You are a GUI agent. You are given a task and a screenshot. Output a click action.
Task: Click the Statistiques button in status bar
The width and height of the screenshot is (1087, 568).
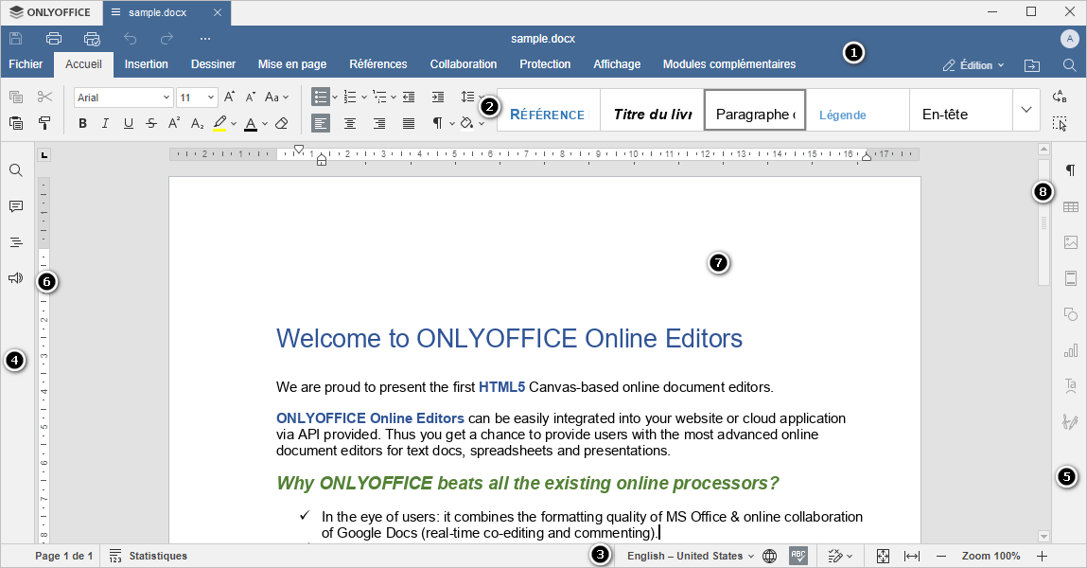(x=149, y=556)
